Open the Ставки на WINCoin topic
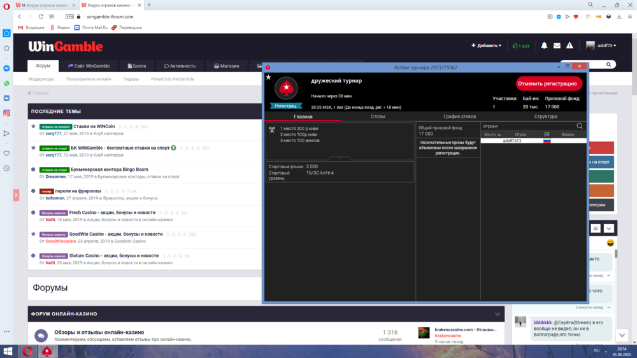Screen dimensions: 637x358 [x=94, y=126]
